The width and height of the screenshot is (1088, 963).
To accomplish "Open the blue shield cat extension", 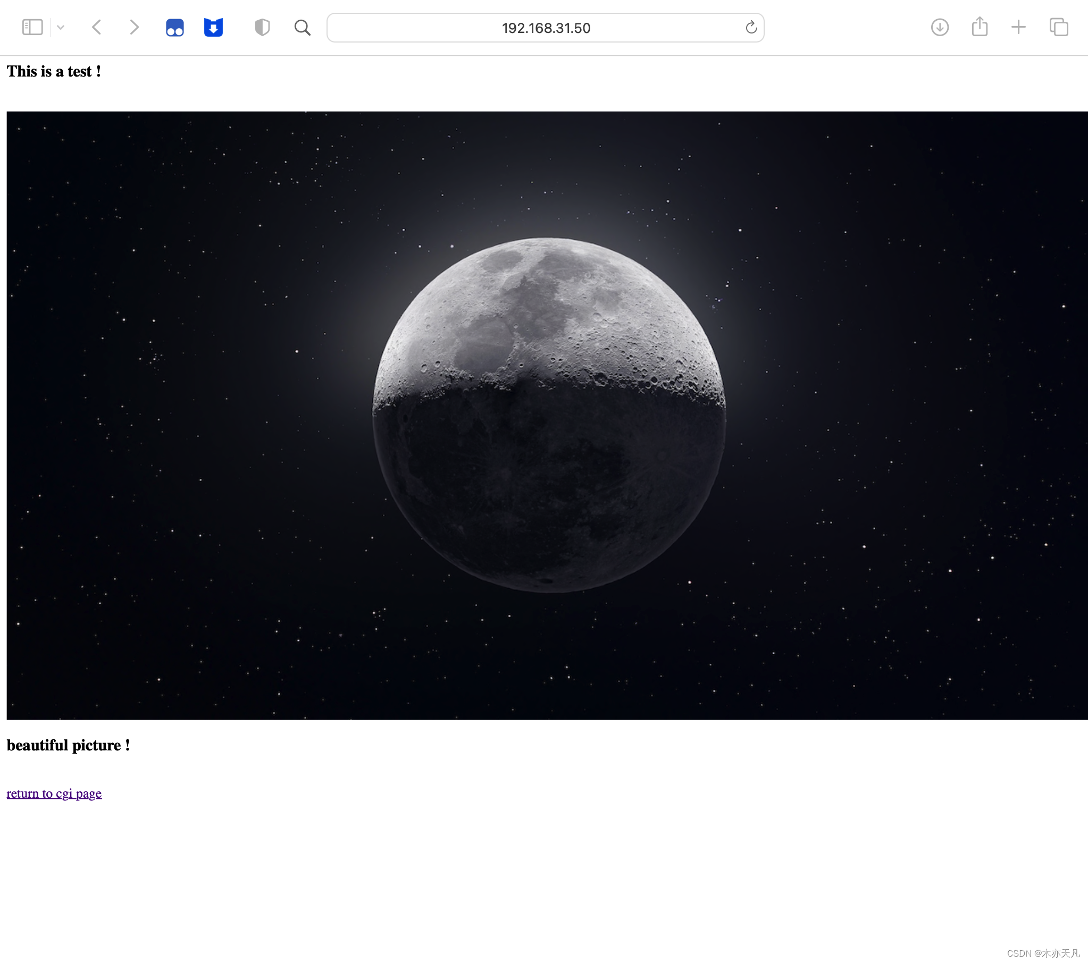I will (x=213, y=27).
